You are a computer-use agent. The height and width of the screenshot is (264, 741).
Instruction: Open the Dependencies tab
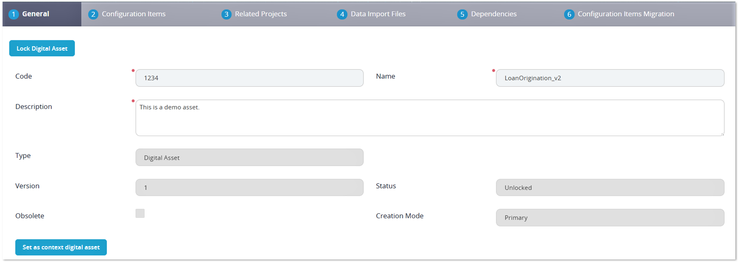pos(493,14)
